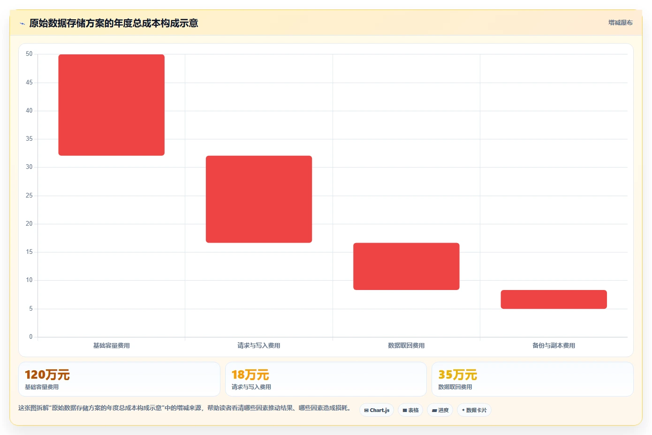Image resolution: width=652 pixels, height=435 pixels.
Task: Click the title 原始数据存储方案的年度总成本构成示意
Action: [114, 23]
